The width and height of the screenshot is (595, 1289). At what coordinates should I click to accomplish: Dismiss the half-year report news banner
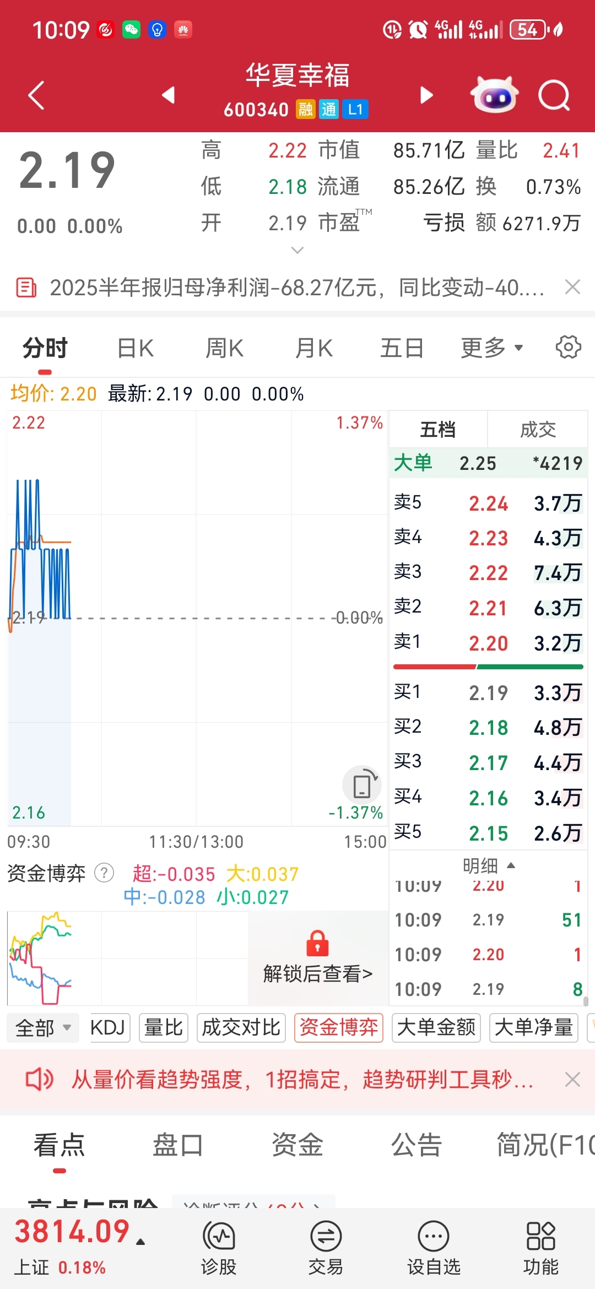point(573,287)
